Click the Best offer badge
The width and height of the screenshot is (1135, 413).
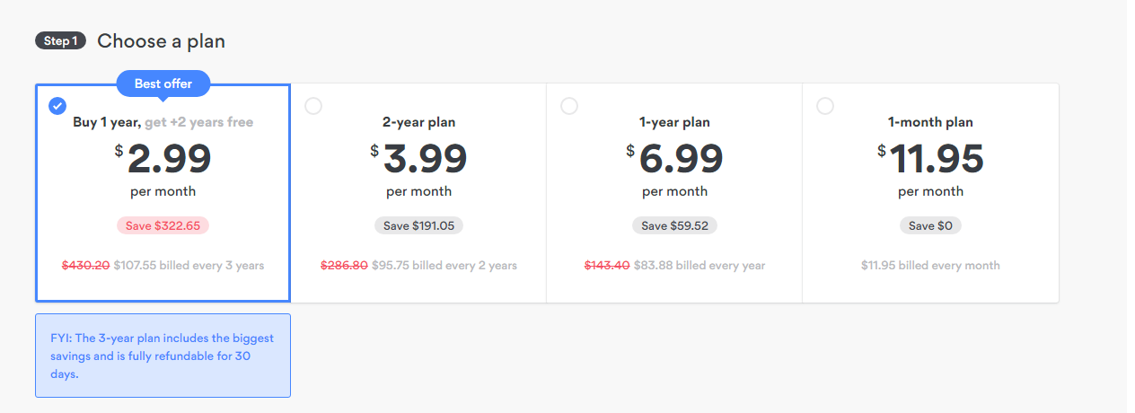coord(163,83)
